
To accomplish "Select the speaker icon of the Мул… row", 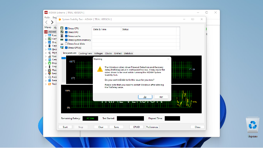I will pyautogui.click(x=49, y=53).
